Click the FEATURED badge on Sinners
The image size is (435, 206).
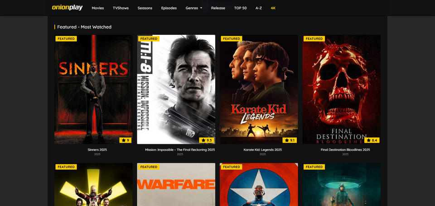click(x=66, y=39)
